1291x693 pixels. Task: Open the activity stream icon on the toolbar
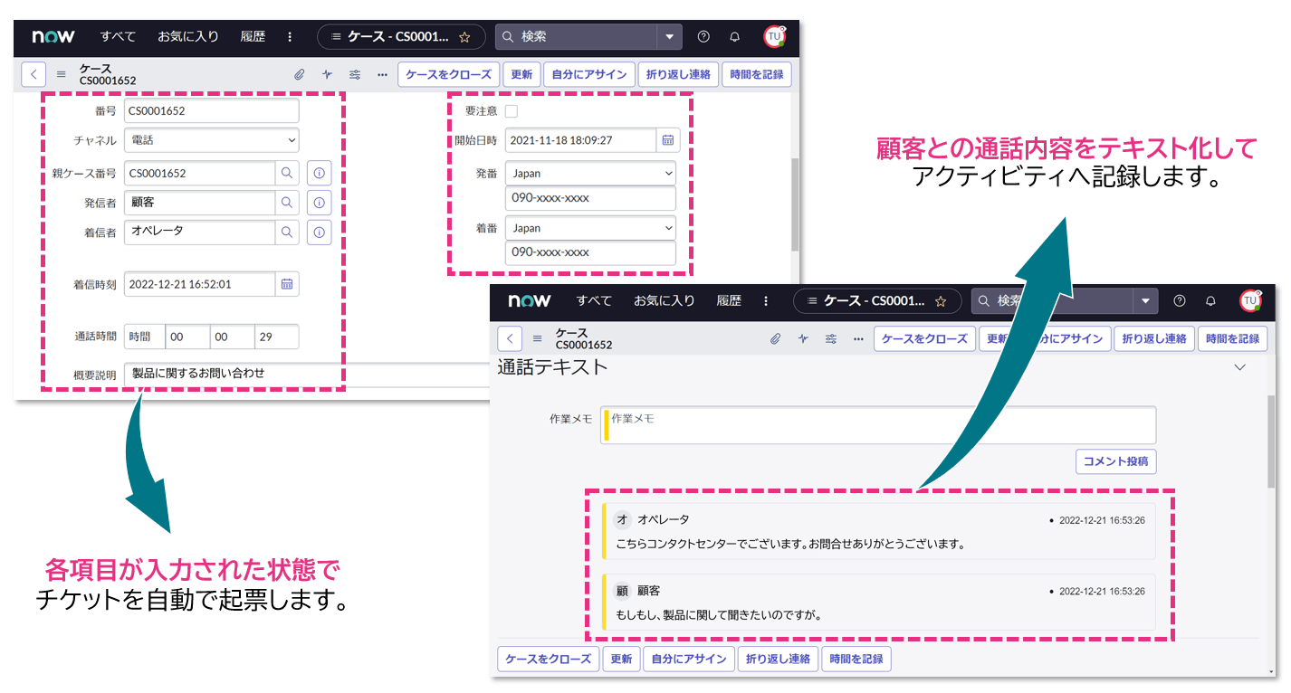(327, 74)
